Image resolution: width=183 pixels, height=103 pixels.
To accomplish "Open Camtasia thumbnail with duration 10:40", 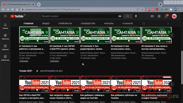I will [34, 35].
